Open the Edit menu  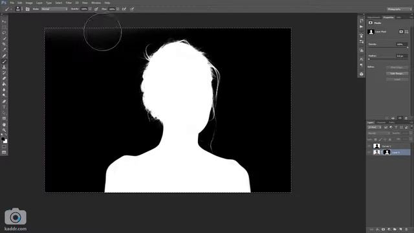click(20, 3)
